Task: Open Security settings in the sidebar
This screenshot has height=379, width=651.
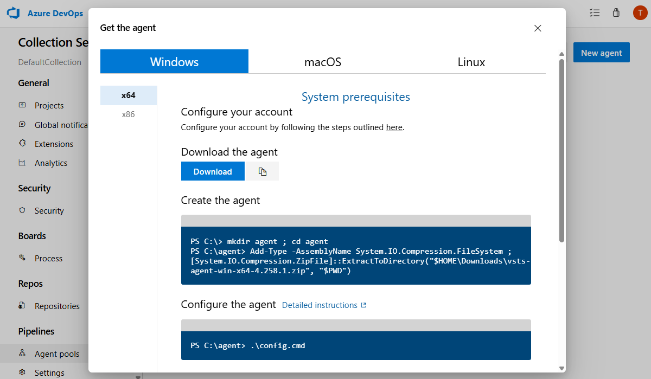Action: 49,210
